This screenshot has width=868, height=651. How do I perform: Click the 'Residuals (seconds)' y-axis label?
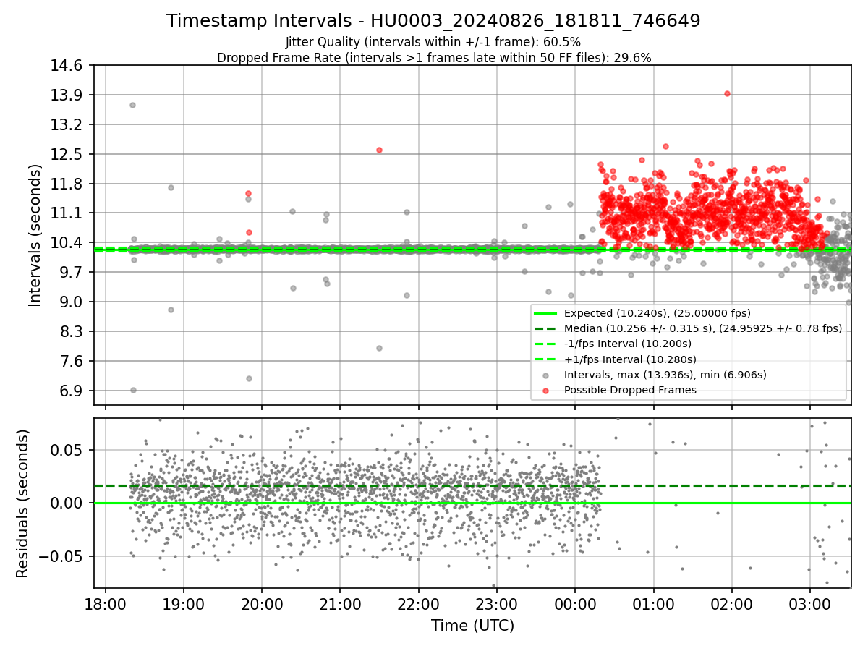click(22, 503)
